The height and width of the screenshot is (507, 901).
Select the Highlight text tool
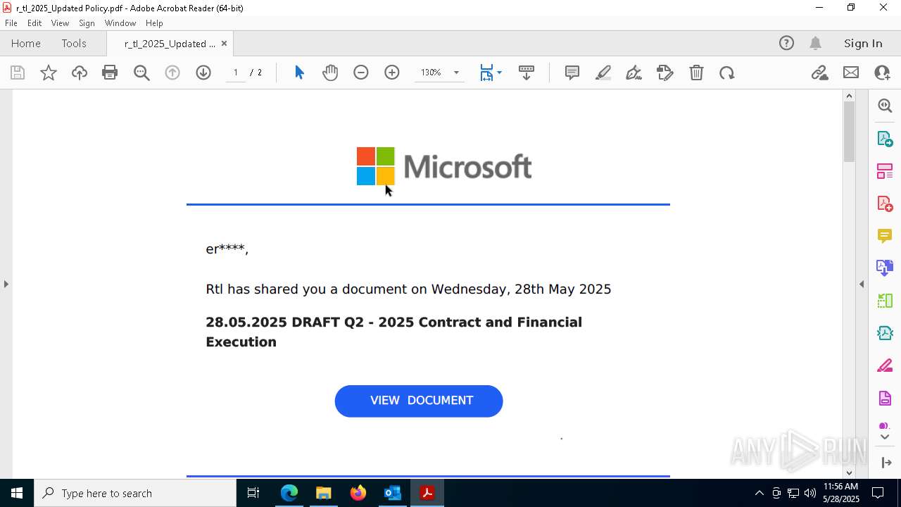coord(603,73)
